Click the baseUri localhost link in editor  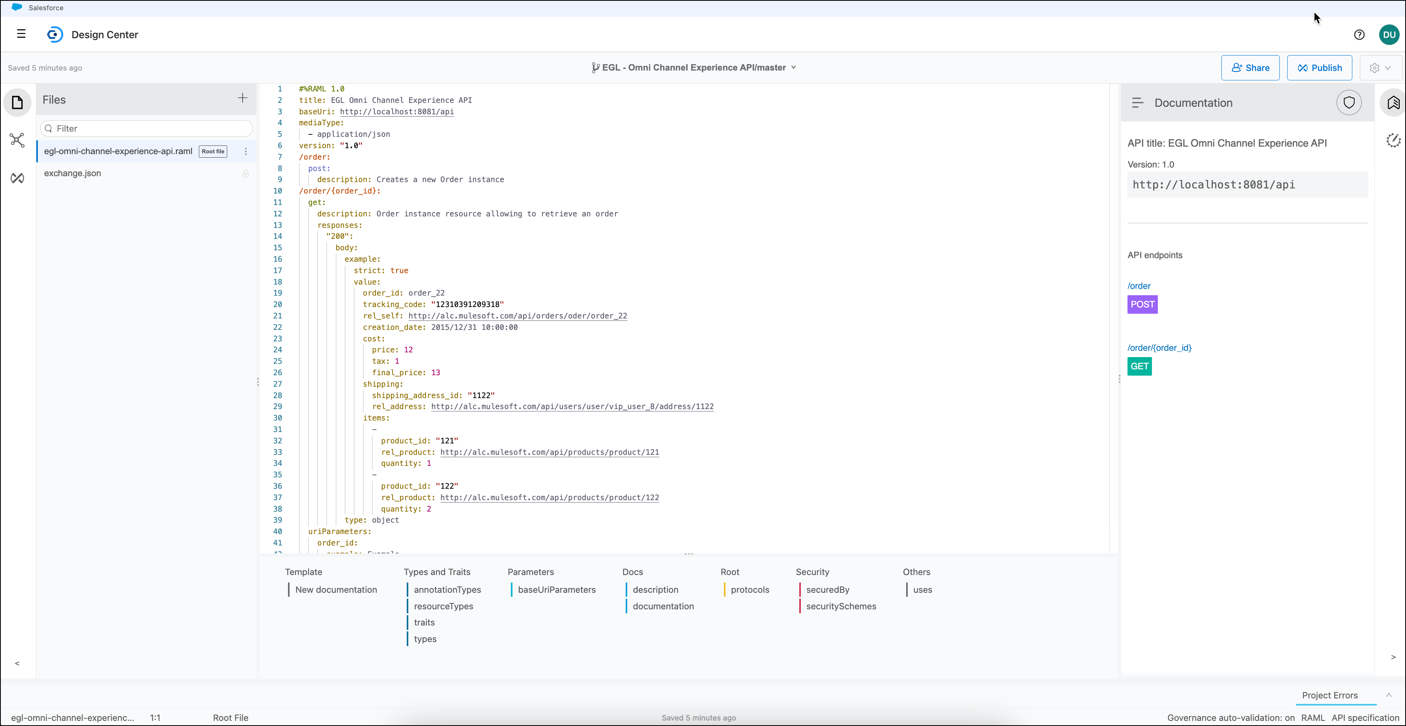coord(397,112)
